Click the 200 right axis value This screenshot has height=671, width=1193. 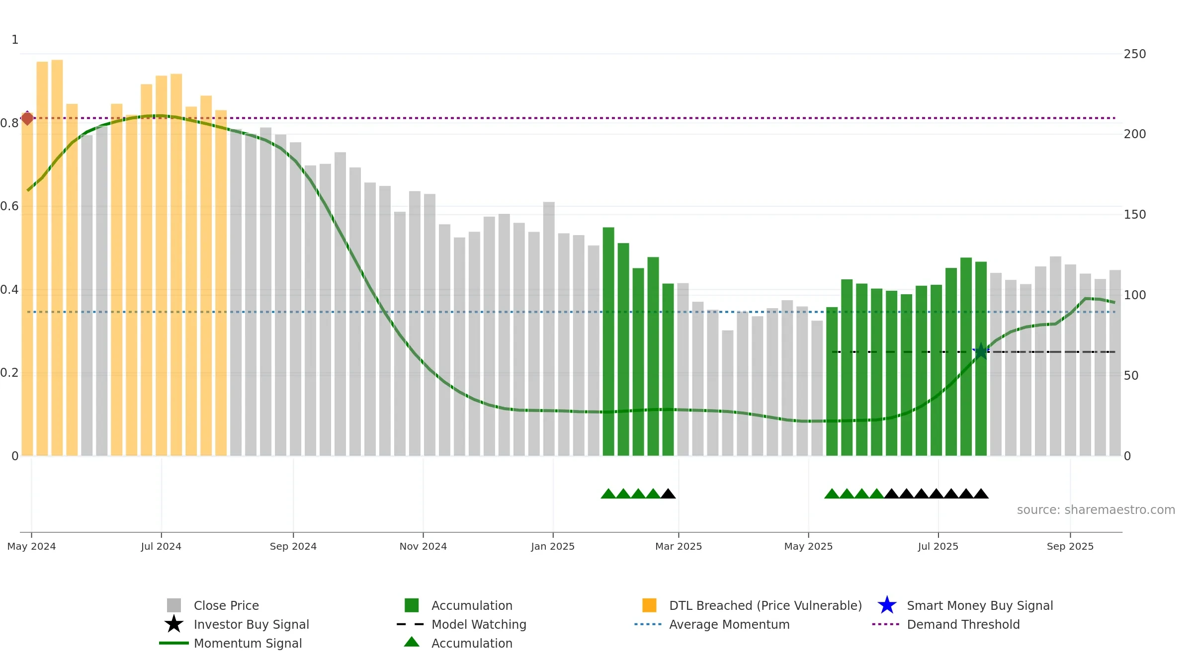1135,134
